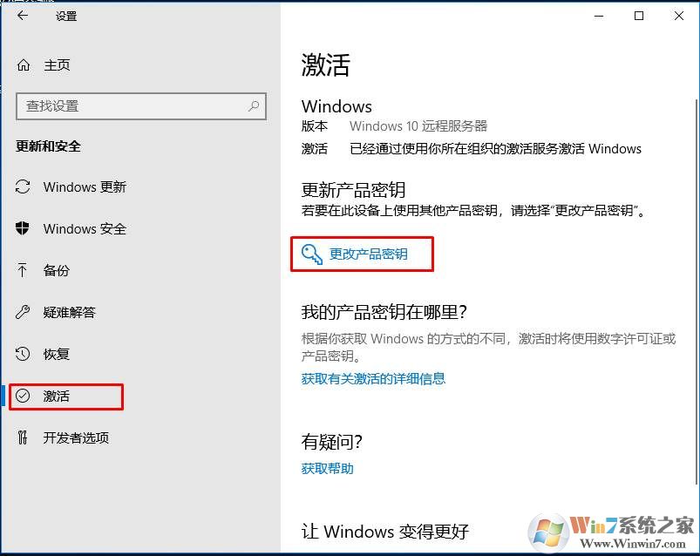Click the 开发者选项 tools icon
700x556 pixels.
[x=23, y=437]
